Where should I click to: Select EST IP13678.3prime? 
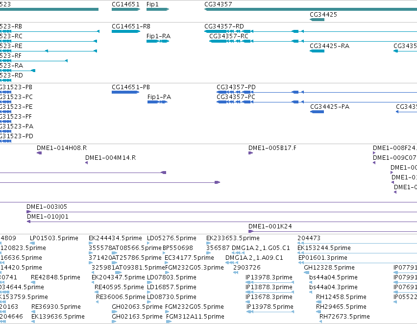tap(269, 298)
